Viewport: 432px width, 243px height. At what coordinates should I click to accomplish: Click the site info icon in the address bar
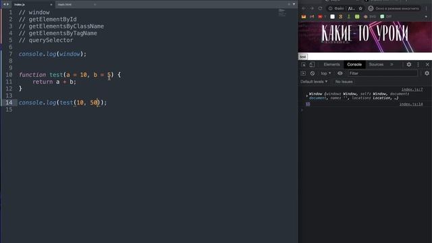(330, 9)
